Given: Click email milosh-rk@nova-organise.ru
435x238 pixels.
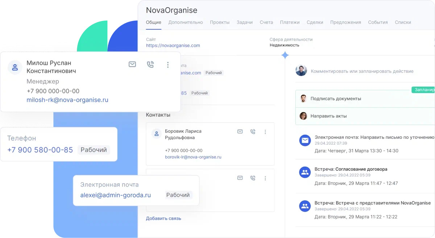Looking at the screenshot, I should coord(67,100).
